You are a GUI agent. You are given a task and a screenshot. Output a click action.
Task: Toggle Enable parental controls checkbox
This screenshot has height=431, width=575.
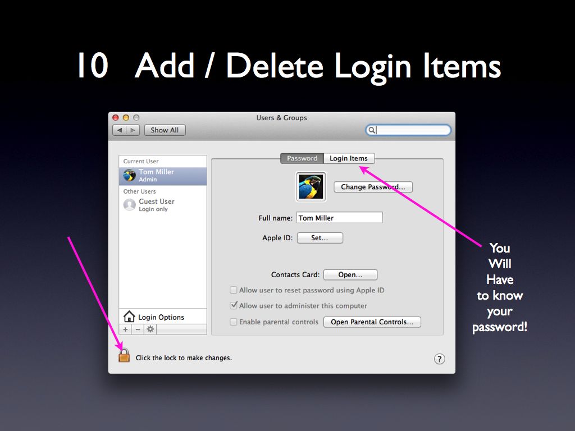click(233, 322)
